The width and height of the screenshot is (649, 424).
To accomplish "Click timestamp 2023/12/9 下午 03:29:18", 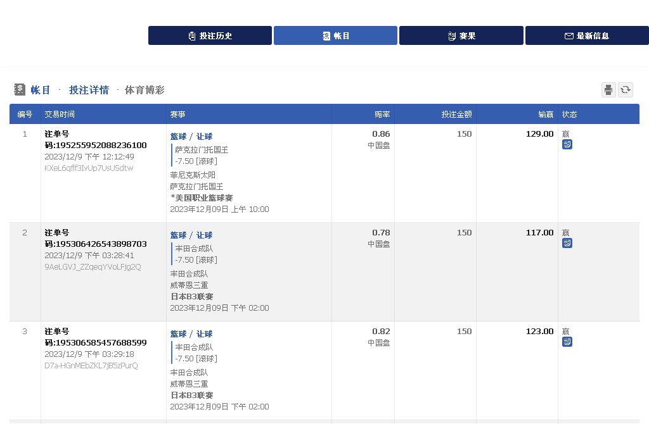I will coord(89,354).
